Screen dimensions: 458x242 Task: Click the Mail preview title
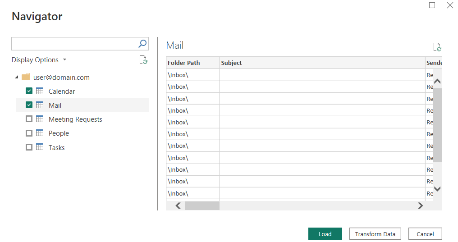pyautogui.click(x=174, y=45)
